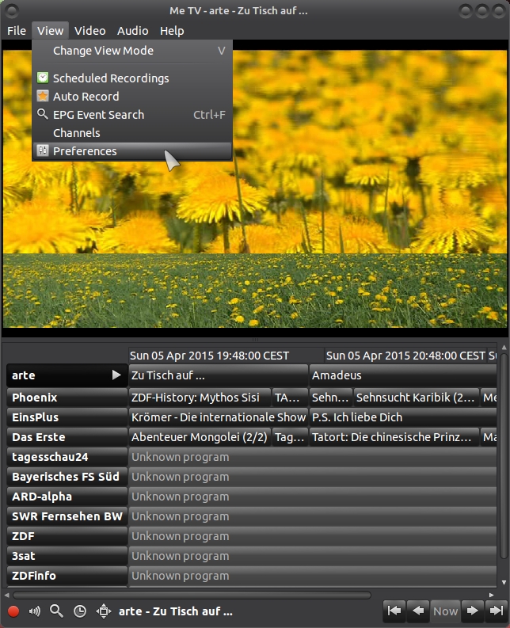The width and height of the screenshot is (510, 628).
Task: Open Preferences from the View menu
Action: coord(85,151)
